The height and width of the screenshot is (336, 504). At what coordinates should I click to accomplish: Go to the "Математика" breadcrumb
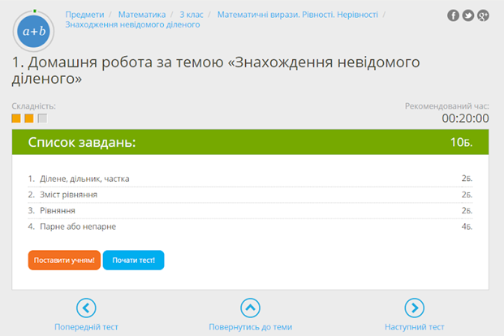[x=141, y=15]
